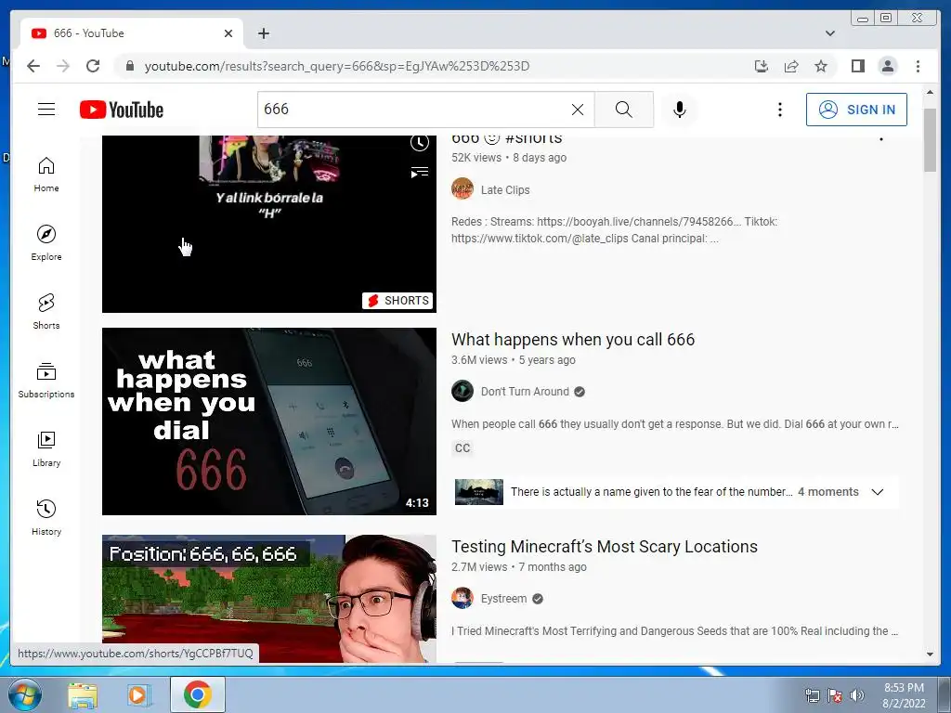
Task: Open Eystreem channel name
Action: [x=503, y=599]
